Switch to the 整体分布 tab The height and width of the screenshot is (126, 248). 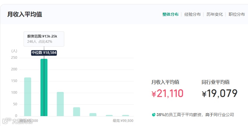pyautogui.click(x=170, y=15)
